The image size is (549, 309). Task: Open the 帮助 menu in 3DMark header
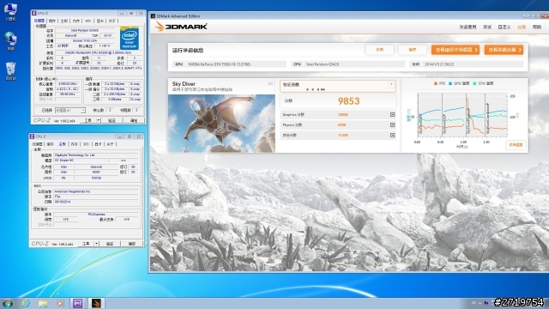537,27
